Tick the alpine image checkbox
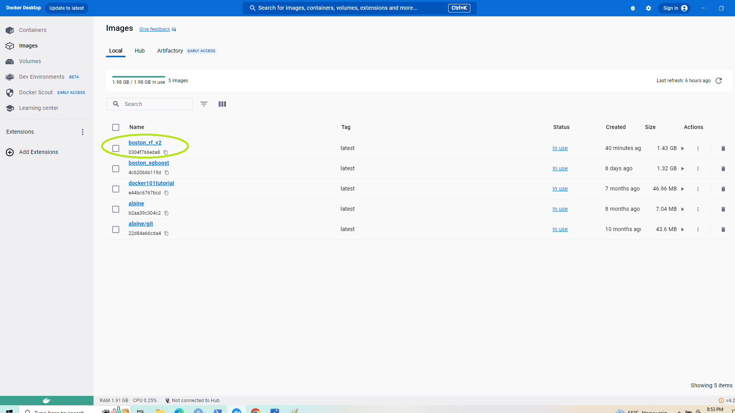735x413 pixels. pos(116,209)
